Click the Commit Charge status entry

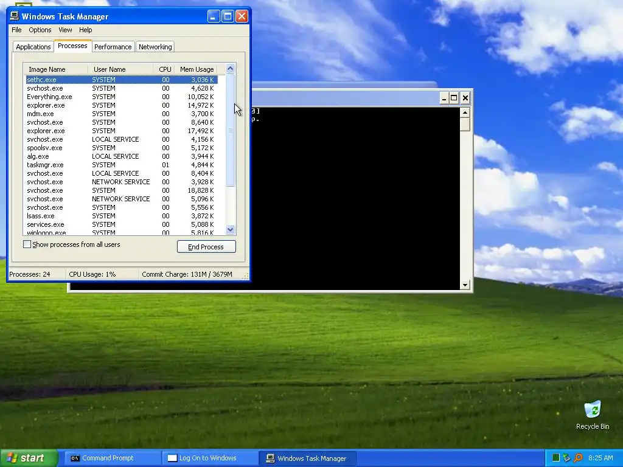pos(187,274)
